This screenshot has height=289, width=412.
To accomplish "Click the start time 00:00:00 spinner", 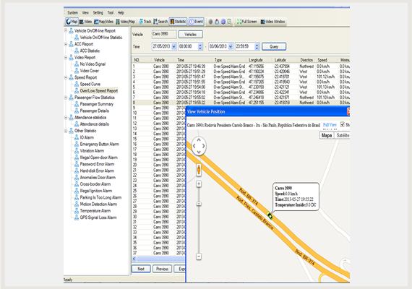I will [200, 46].
